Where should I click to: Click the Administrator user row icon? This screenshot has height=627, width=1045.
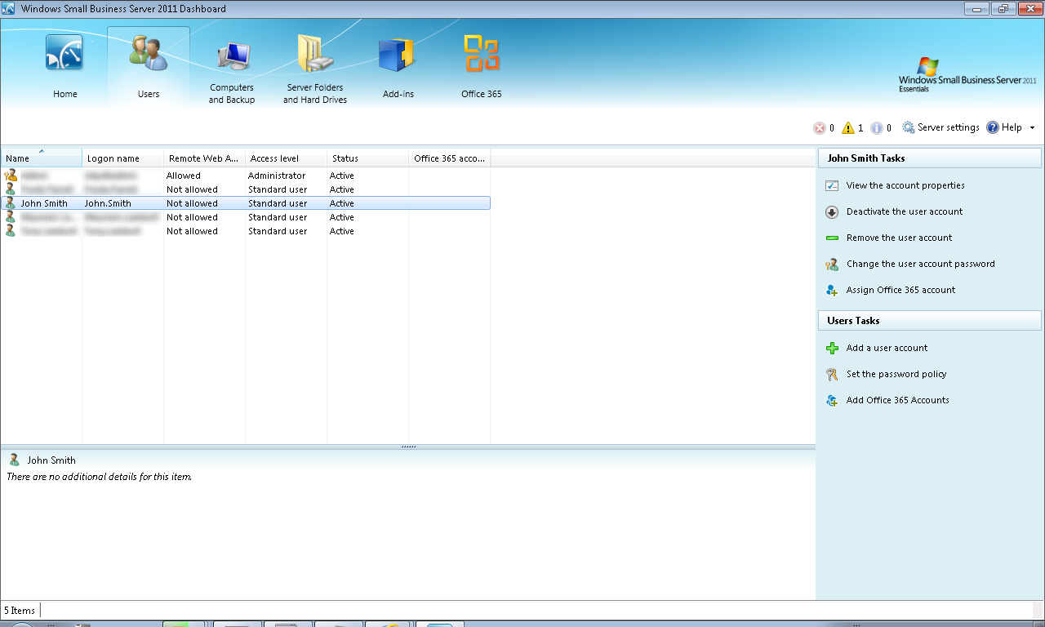(11, 176)
